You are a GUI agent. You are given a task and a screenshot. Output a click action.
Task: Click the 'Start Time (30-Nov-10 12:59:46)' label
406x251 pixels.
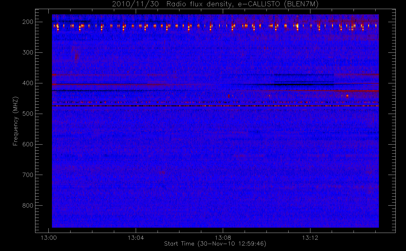pyautogui.click(x=215, y=244)
